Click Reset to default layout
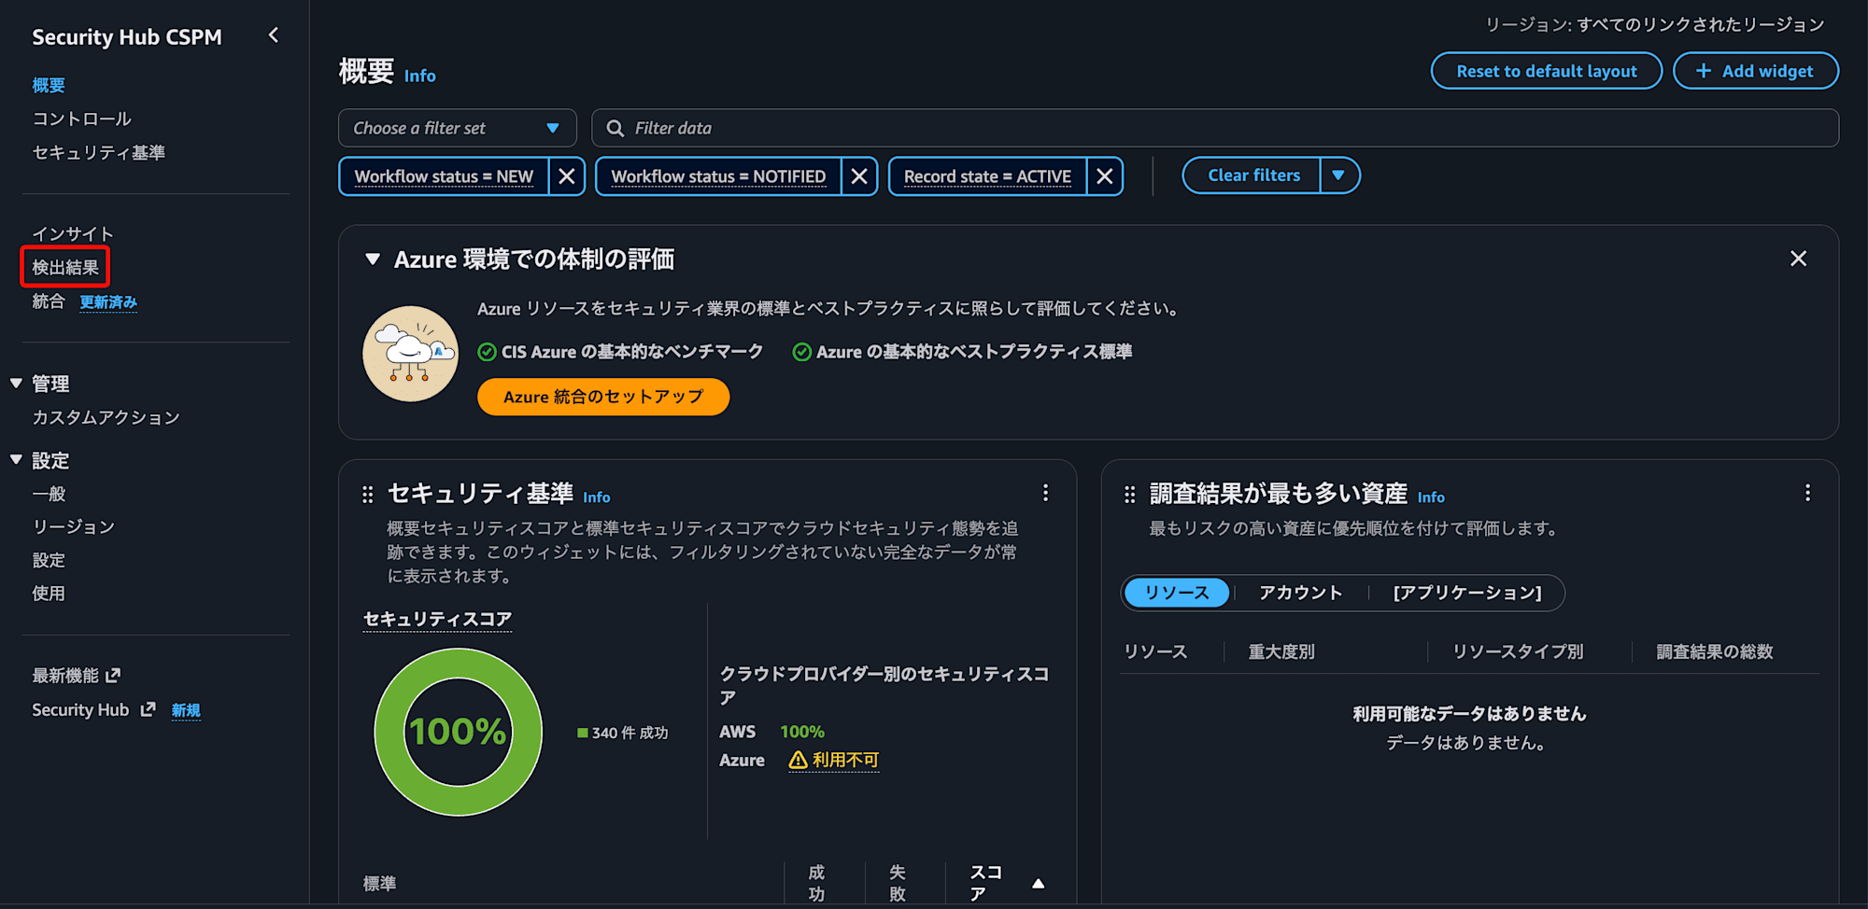 (1547, 71)
